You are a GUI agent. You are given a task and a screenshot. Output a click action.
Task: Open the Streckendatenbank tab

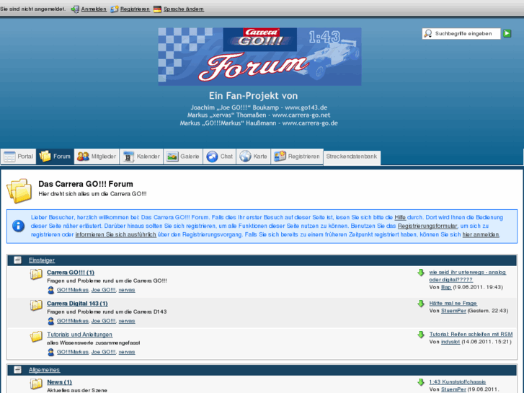pyautogui.click(x=352, y=156)
